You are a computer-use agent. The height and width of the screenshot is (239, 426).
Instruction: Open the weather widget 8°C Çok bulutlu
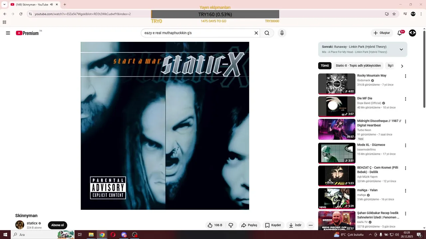pyautogui.click(x=348, y=235)
